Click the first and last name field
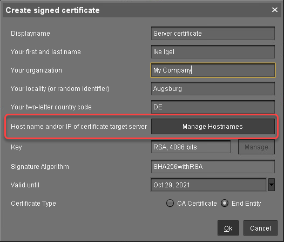 tap(213, 52)
